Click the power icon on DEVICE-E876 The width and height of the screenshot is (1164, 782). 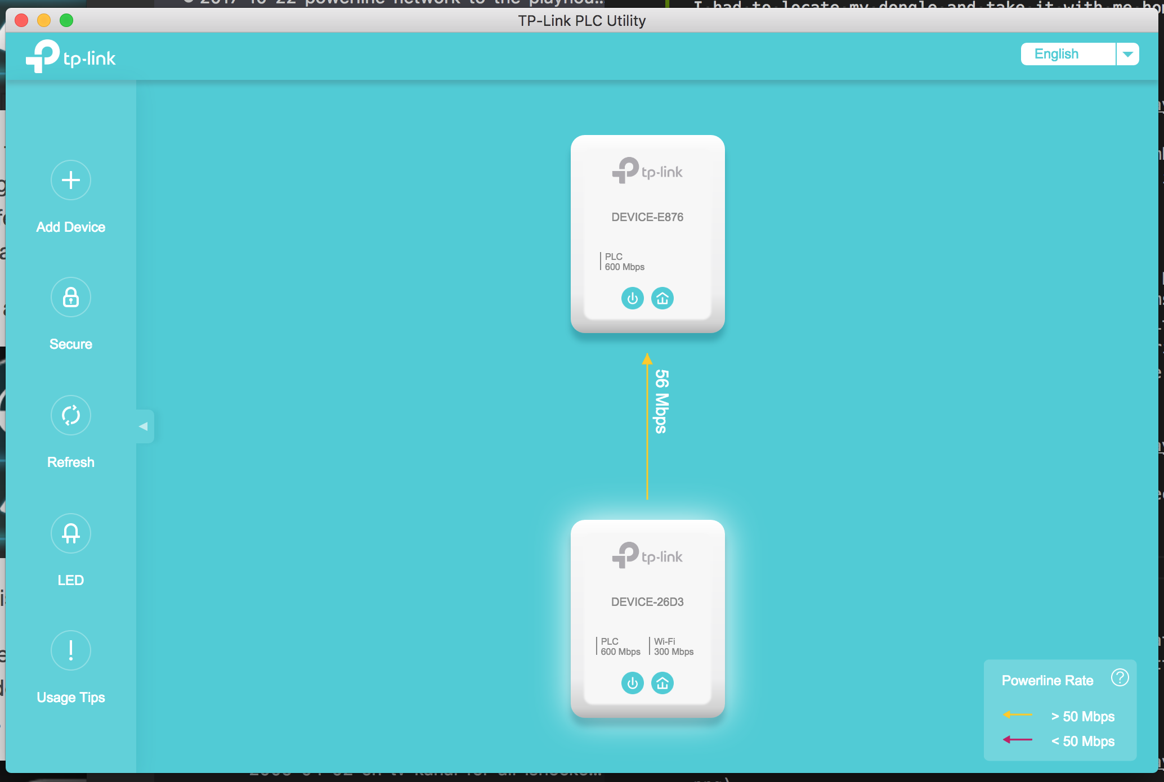(x=633, y=298)
